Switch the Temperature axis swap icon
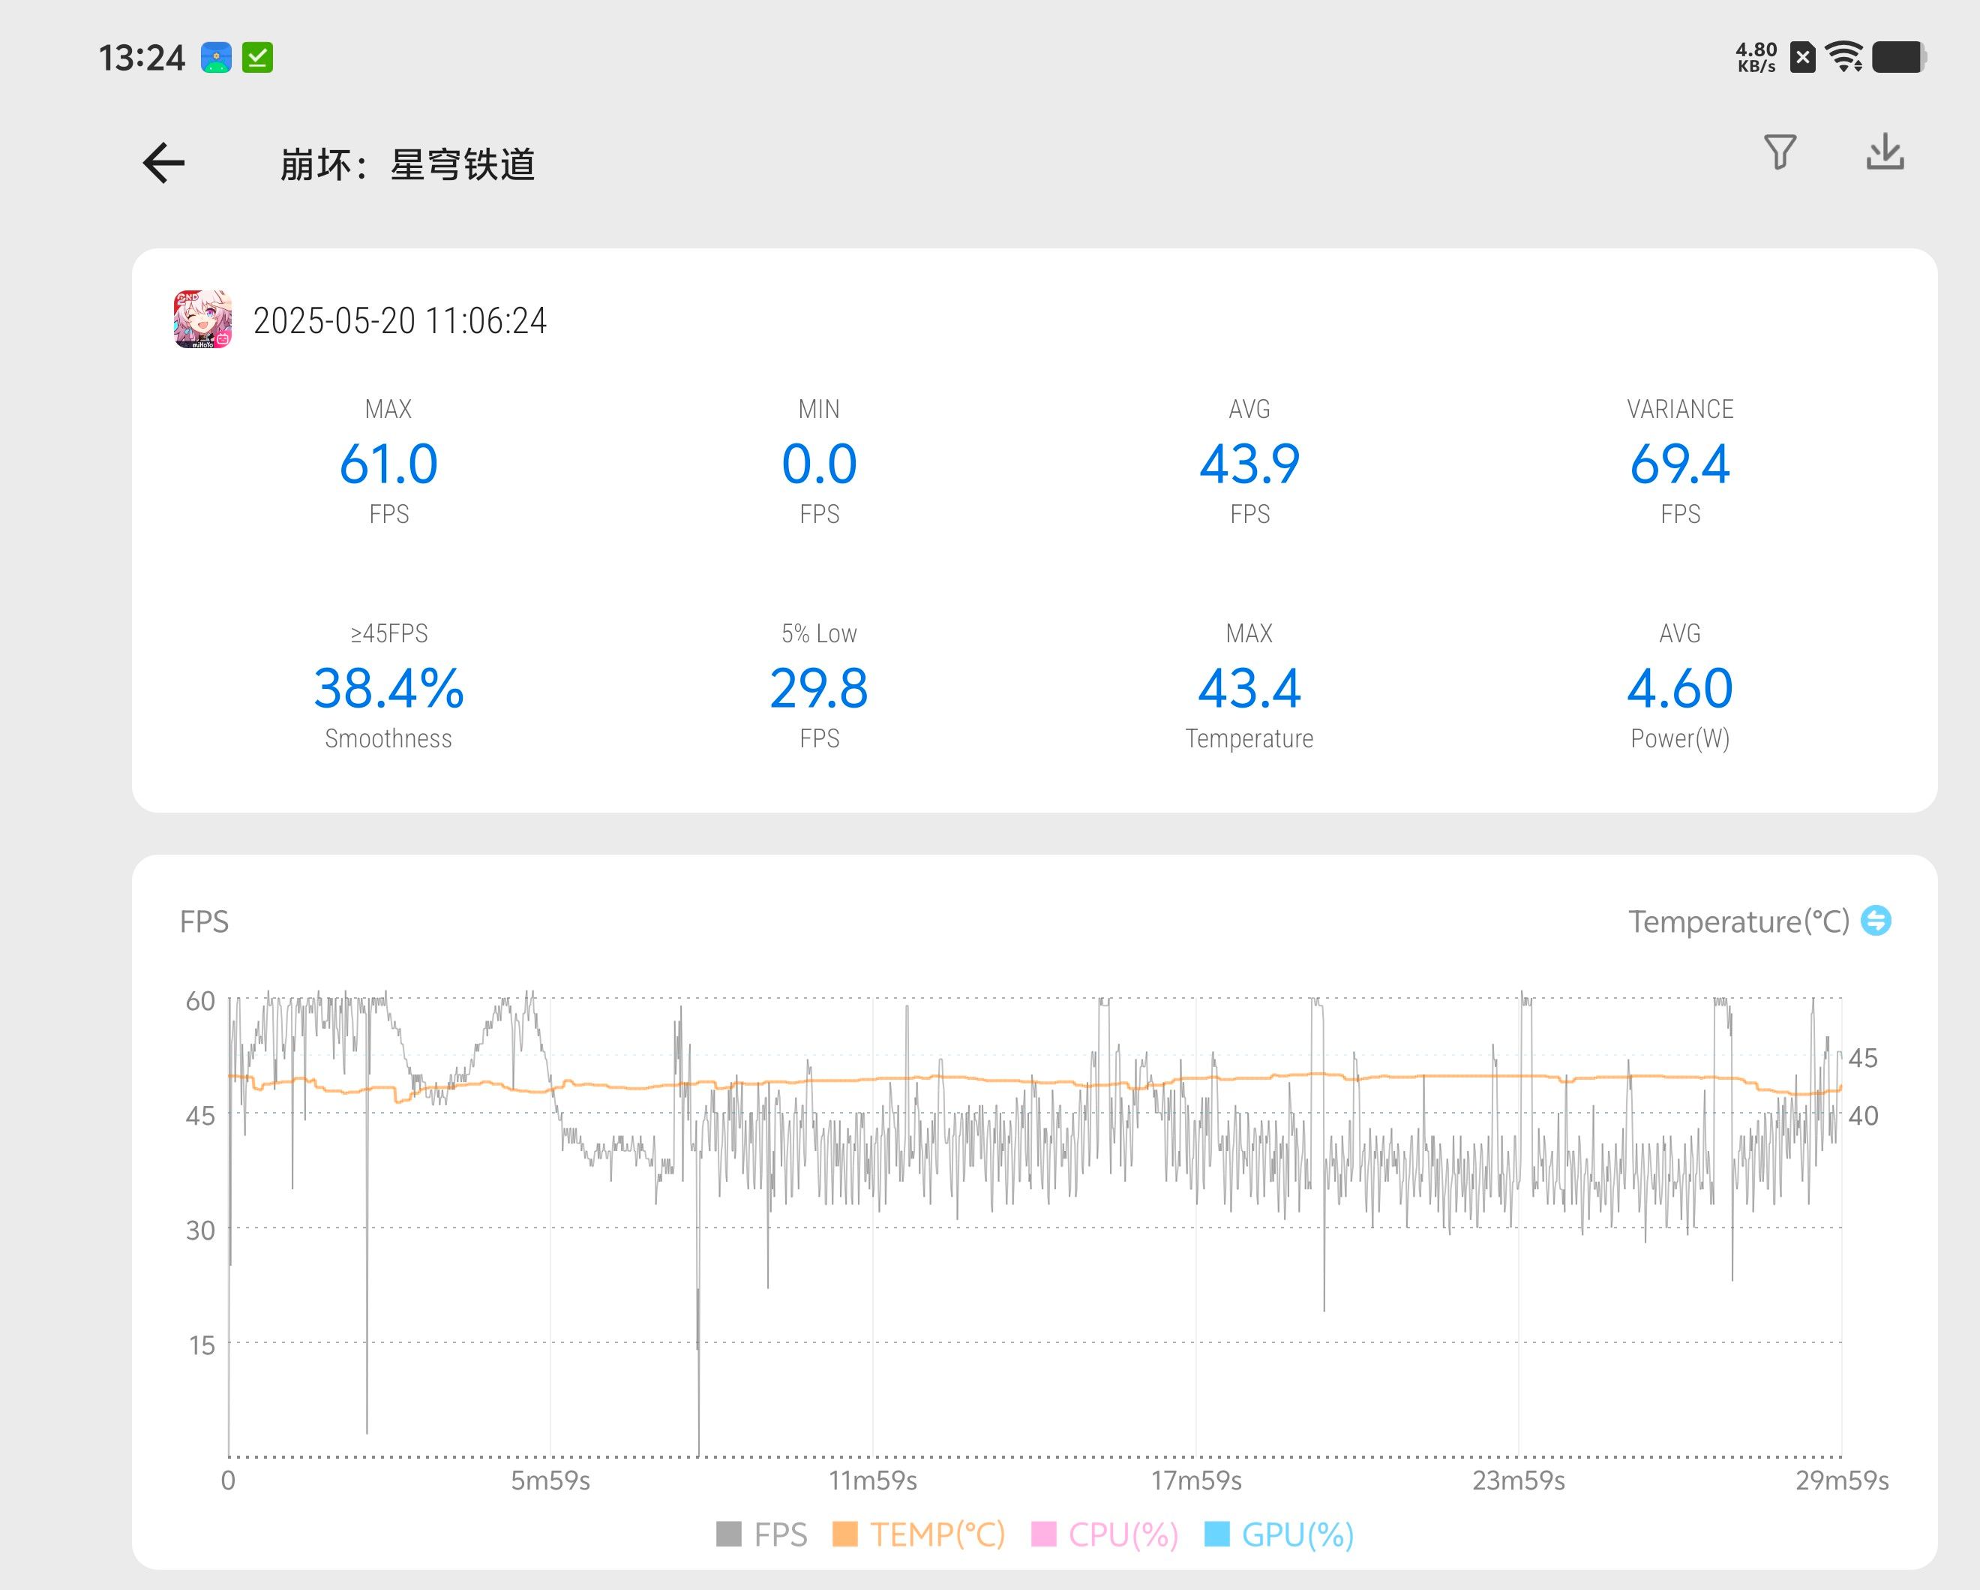Screen dimensions: 1980x1590 coord(1875,921)
